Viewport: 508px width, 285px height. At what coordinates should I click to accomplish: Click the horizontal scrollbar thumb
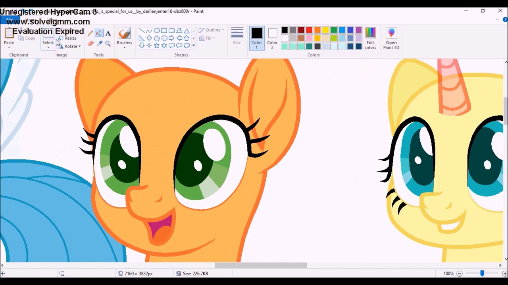coord(261,265)
